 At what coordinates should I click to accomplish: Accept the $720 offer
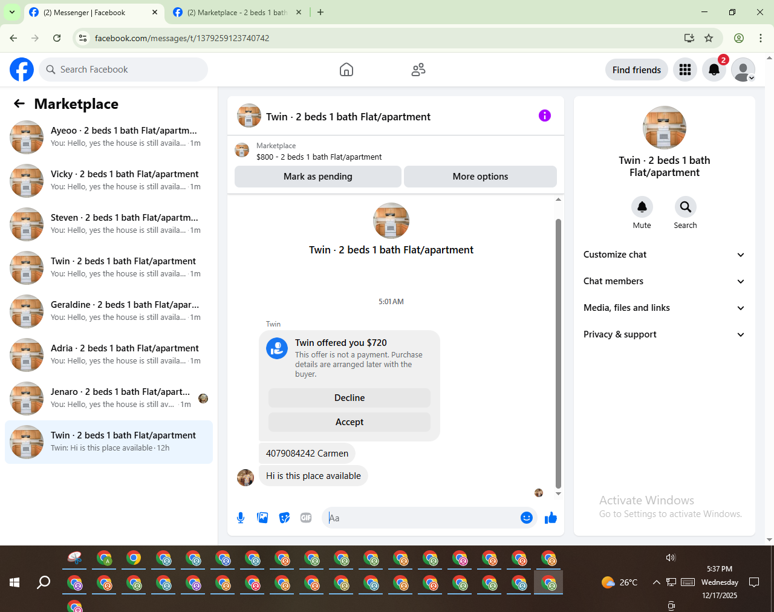(x=350, y=422)
